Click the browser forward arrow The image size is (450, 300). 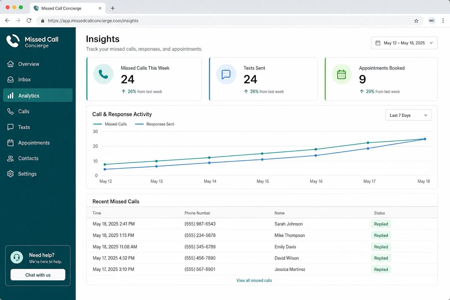(18, 21)
